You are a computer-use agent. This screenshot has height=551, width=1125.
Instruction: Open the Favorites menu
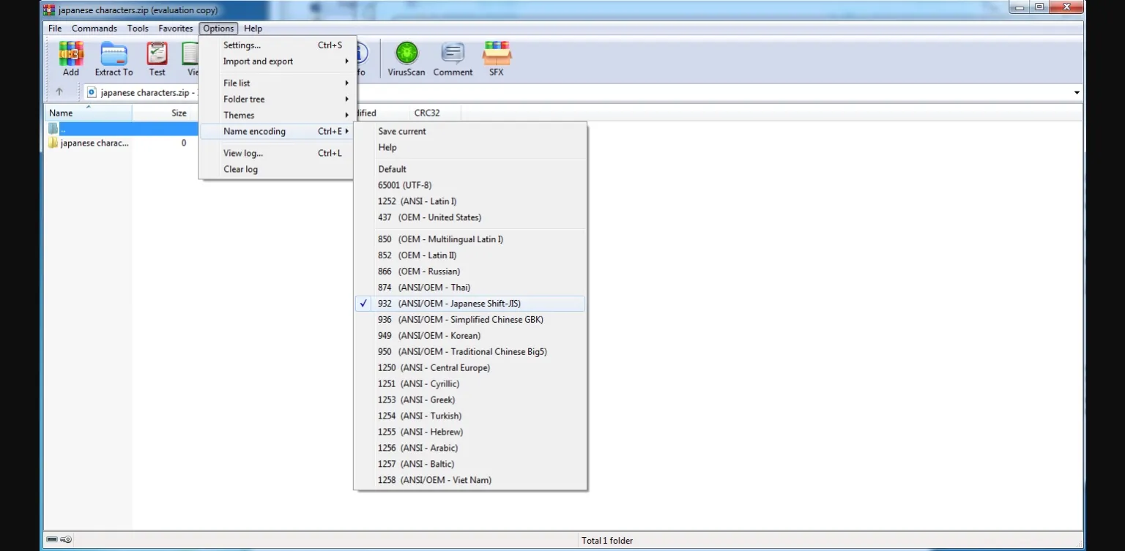[x=176, y=29]
